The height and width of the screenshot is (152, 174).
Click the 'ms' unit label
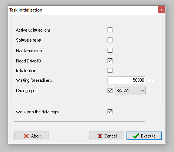151,81
